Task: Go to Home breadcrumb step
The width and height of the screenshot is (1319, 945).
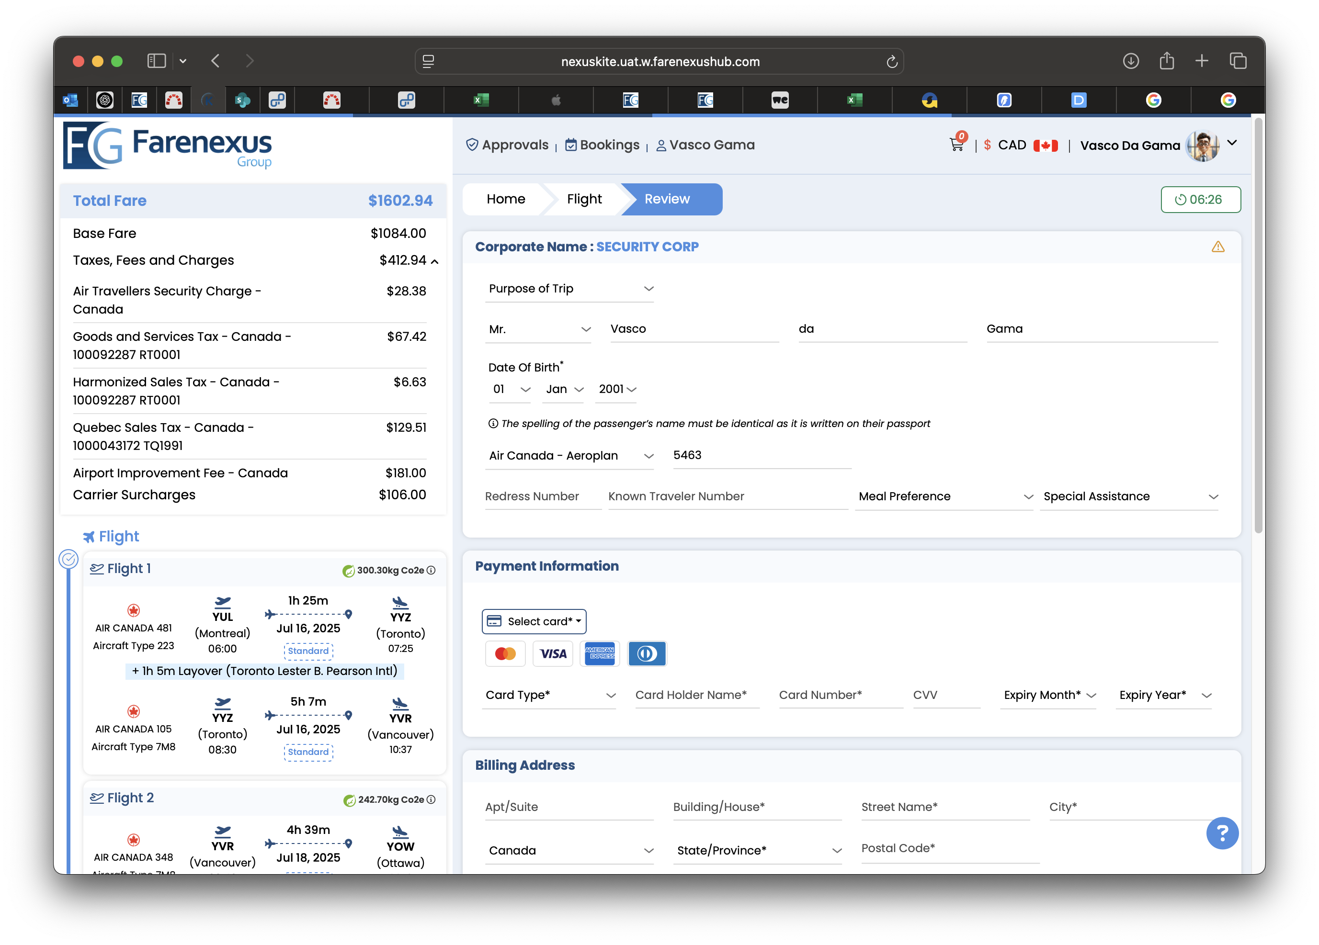Action: (506, 199)
